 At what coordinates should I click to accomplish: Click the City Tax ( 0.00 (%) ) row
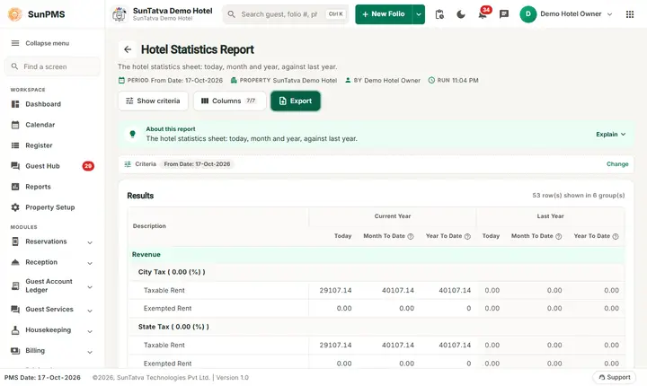376,272
